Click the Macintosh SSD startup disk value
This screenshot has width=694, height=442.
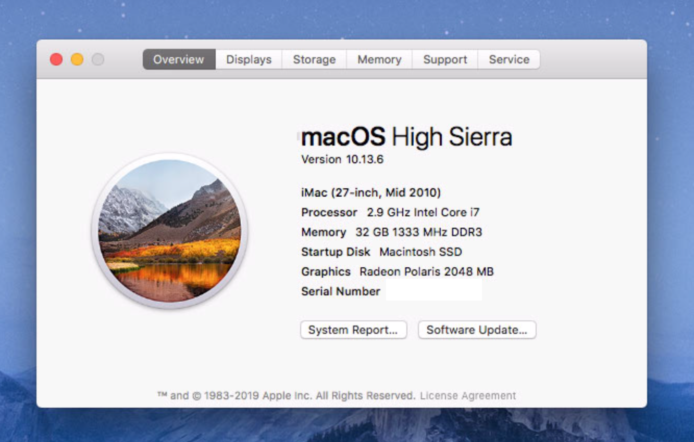tap(420, 252)
